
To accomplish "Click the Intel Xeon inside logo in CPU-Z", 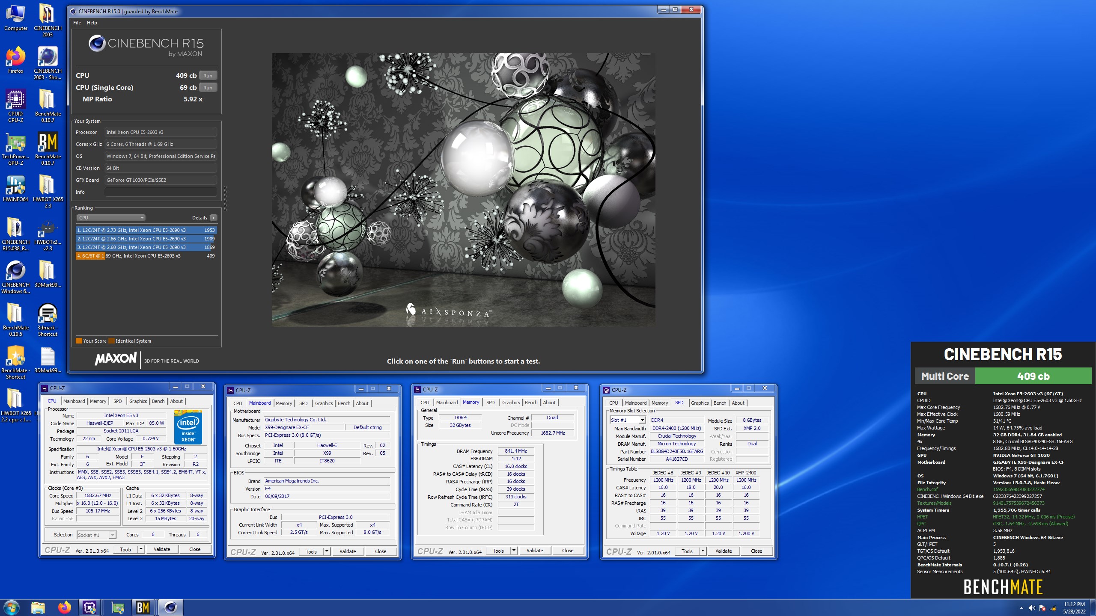I will [x=188, y=427].
